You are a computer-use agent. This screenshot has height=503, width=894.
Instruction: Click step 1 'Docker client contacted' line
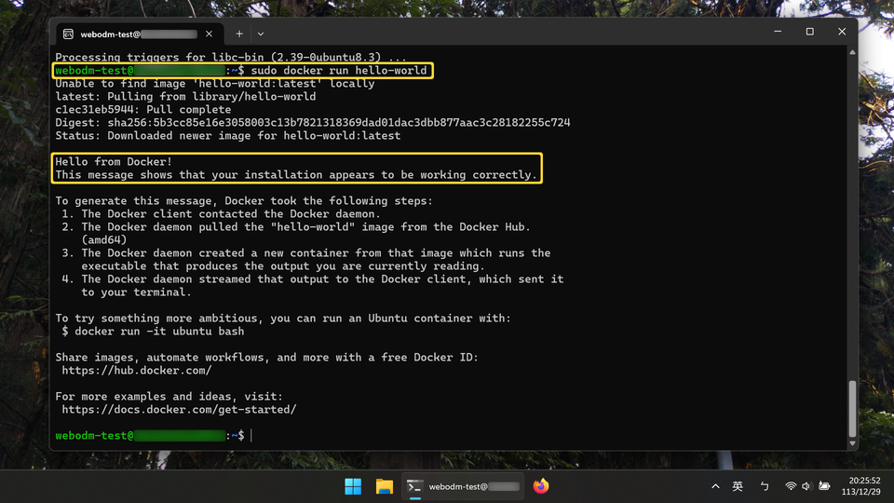pyautogui.click(x=222, y=214)
